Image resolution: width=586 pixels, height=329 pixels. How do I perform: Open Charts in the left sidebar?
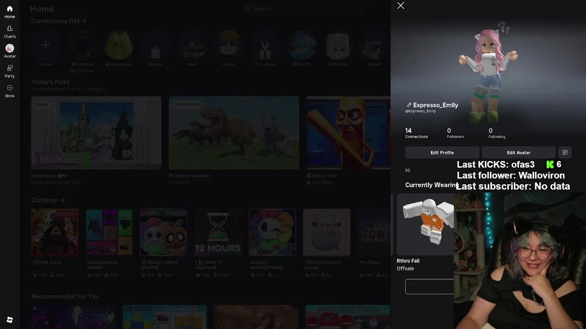pyautogui.click(x=10, y=32)
